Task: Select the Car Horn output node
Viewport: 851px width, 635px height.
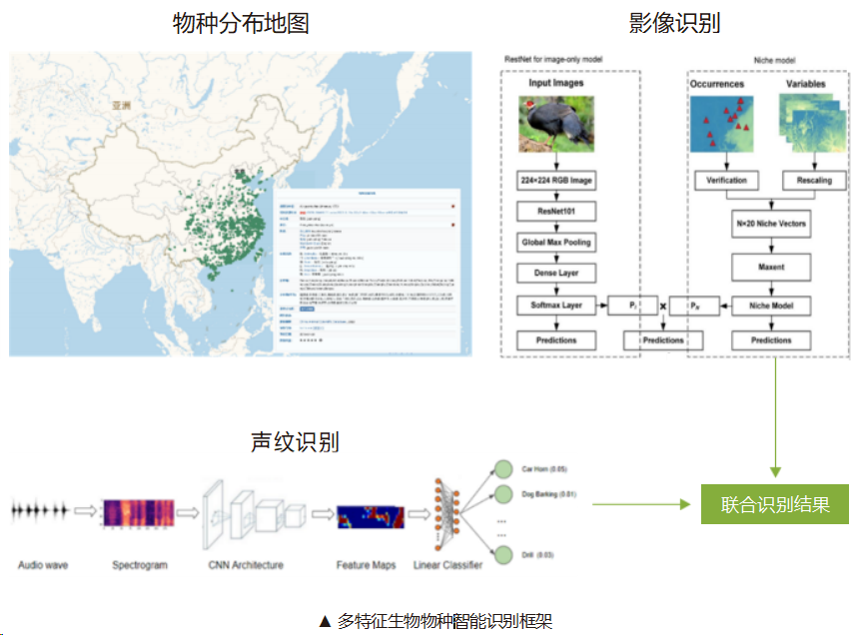Action: [x=504, y=469]
